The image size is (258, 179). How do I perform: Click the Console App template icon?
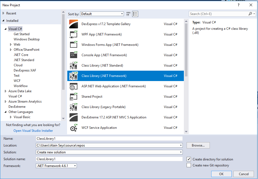73,55
